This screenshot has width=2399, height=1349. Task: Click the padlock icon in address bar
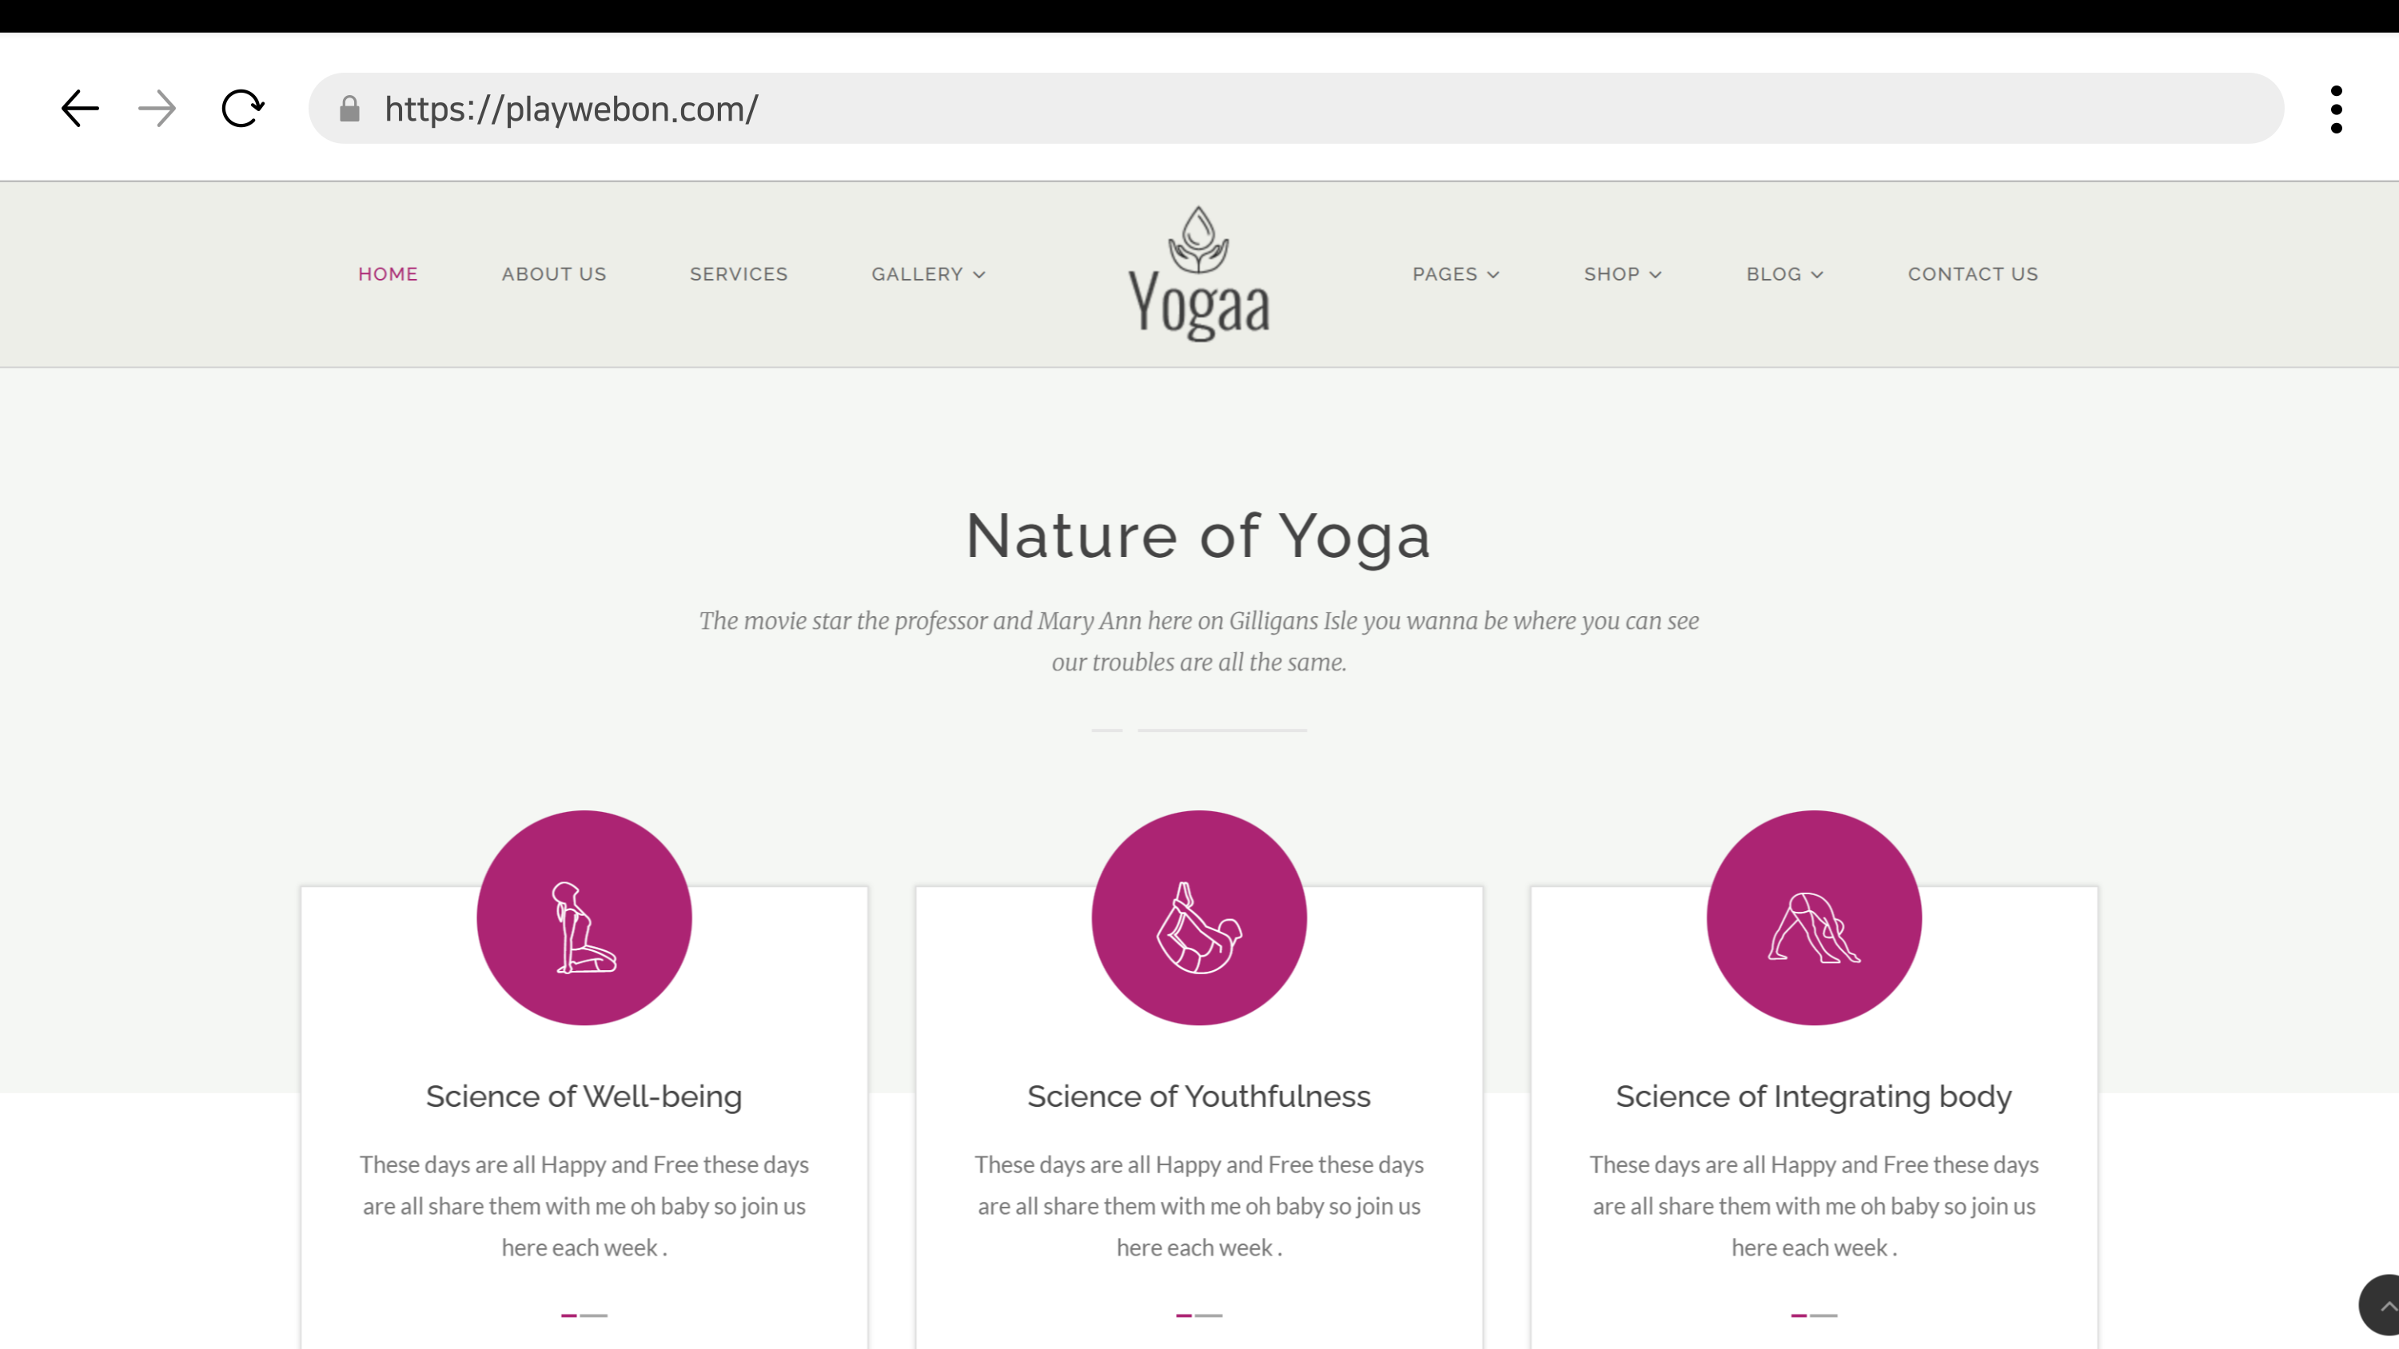coord(349,109)
